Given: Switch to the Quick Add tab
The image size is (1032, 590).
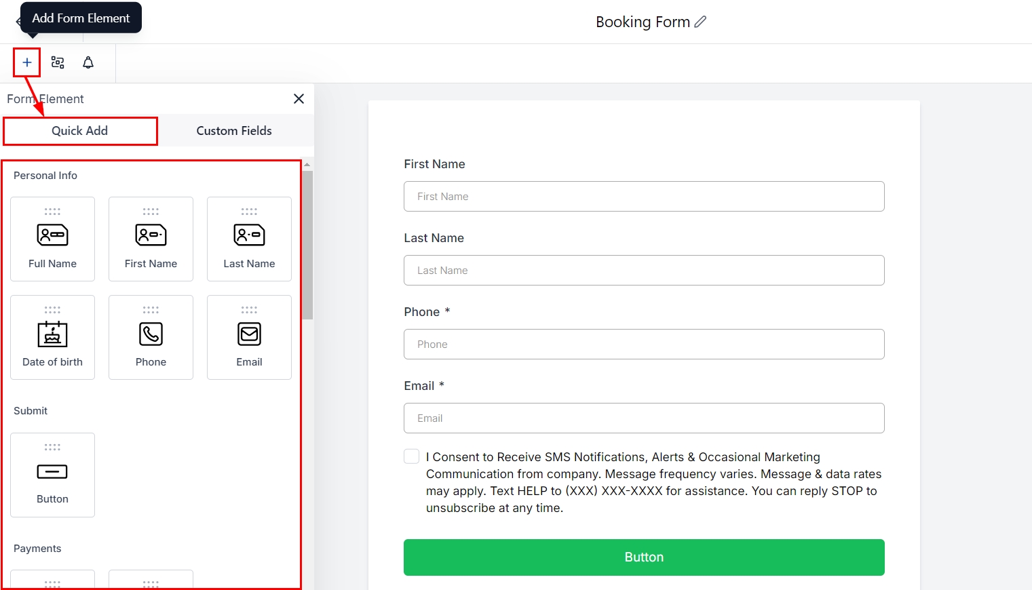Looking at the screenshot, I should (80, 131).
